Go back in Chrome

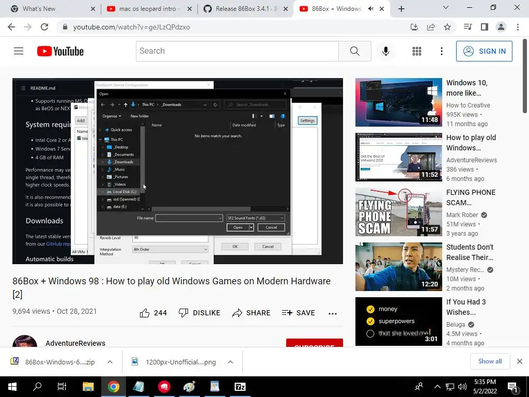click(x=11, y=27)
